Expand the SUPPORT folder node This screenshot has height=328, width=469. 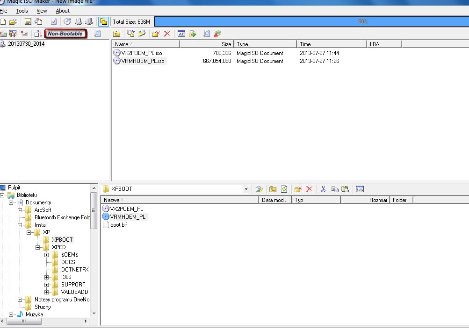click(47, 285)
